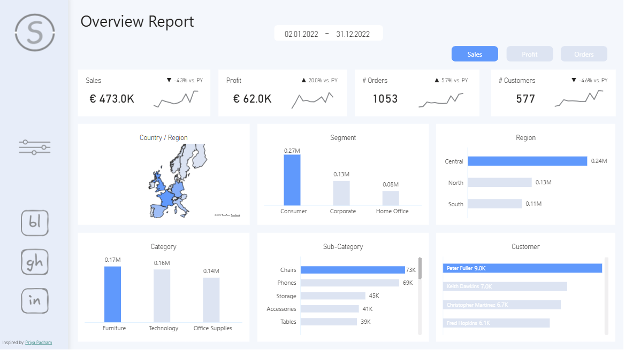This screenshot has width=625, height=350.
Task: Select the Sales metric button
Action: pos(475,54)
